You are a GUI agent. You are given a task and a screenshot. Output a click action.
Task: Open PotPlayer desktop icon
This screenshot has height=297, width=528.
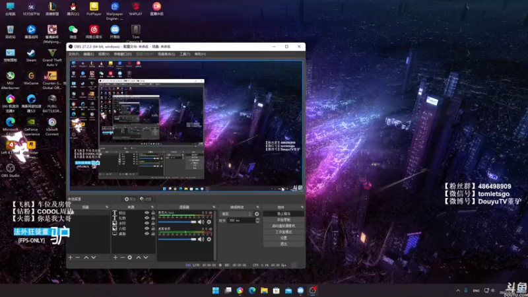pyautogui.click(x=94, y=9)
